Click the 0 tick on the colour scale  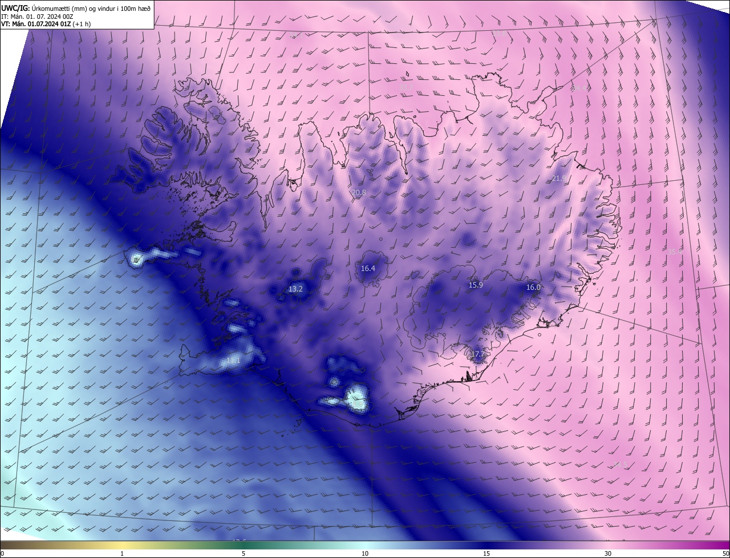pos(2,553)
